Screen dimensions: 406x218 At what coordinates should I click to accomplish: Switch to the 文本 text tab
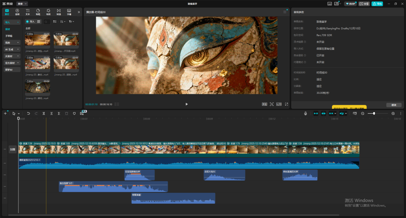pos(27,12)
